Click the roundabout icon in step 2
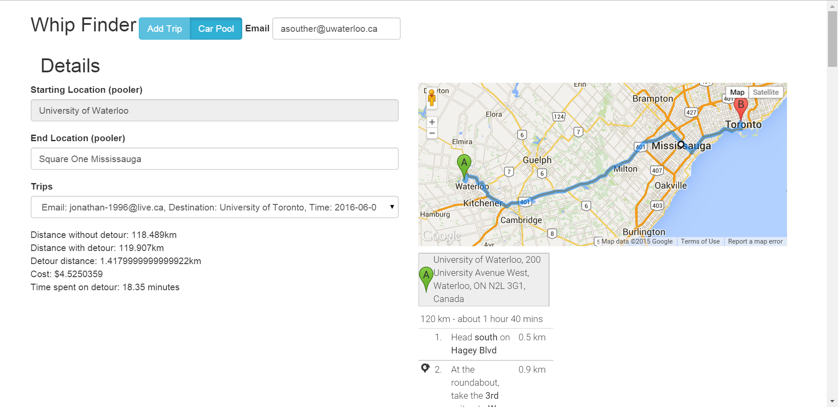 point(425,368)
